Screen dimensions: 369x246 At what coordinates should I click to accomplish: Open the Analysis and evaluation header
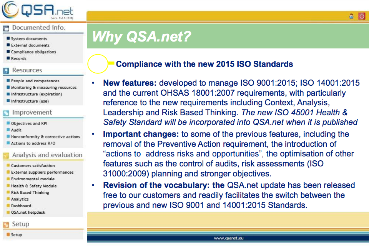[x=47, y=155]
